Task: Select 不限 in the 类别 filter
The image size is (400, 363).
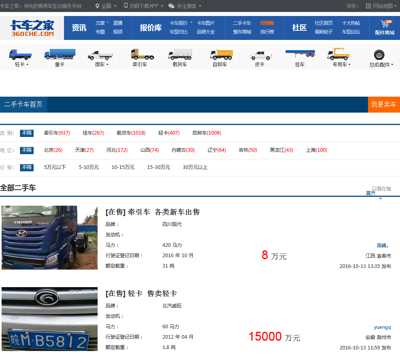Action: click(27, 133)
